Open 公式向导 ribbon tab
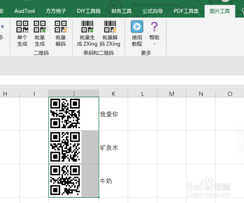 [153, 11]
